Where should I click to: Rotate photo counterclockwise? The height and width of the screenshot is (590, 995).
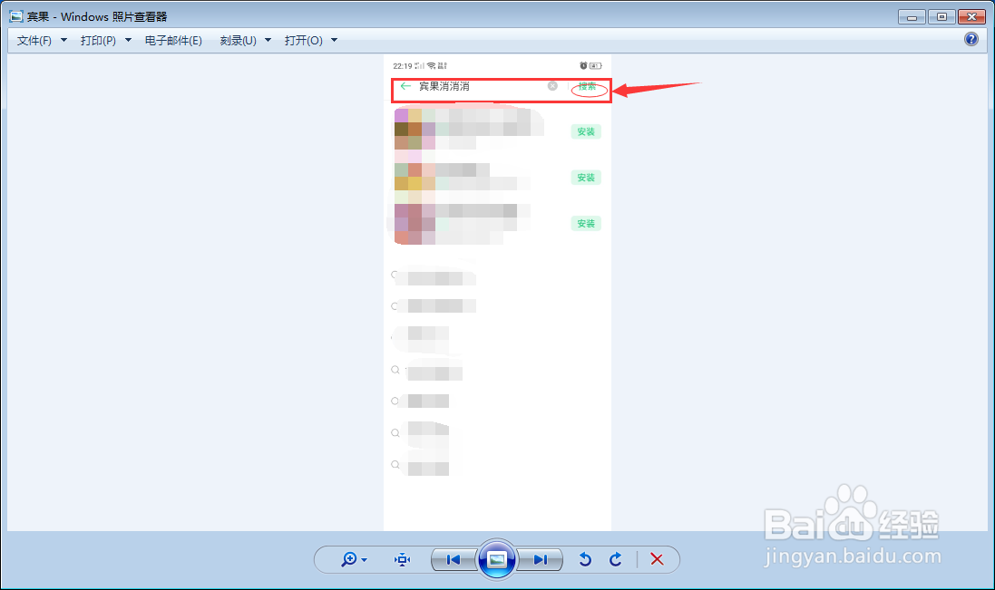pyautogui.click(x=585, y=559)
